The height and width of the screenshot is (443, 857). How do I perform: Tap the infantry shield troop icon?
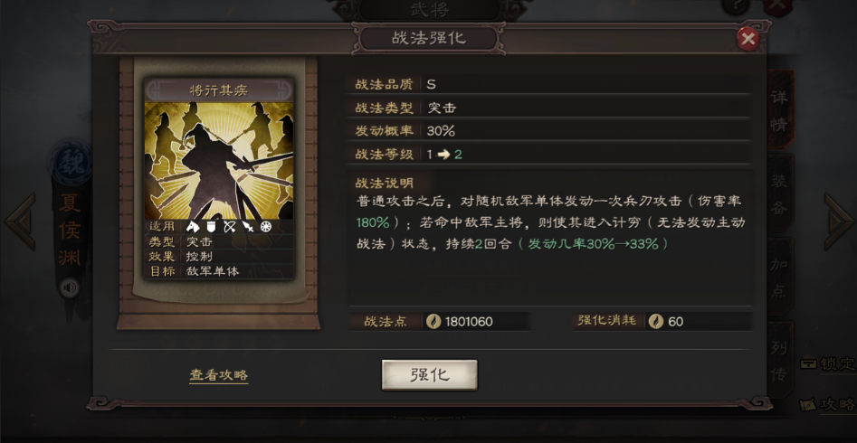tap(211, 227)
